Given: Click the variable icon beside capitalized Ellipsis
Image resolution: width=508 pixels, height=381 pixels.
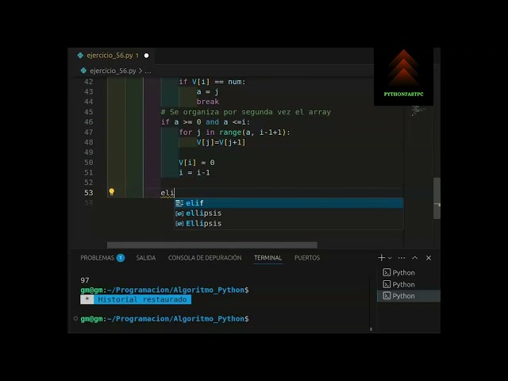Looking at the screenshot, I should [179, 224].
